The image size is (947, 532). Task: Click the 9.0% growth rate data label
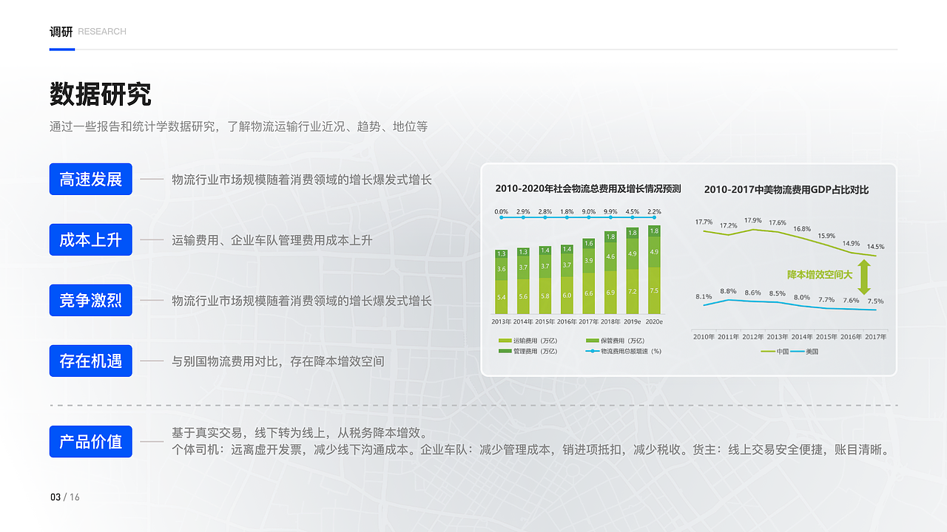point(589,211)
